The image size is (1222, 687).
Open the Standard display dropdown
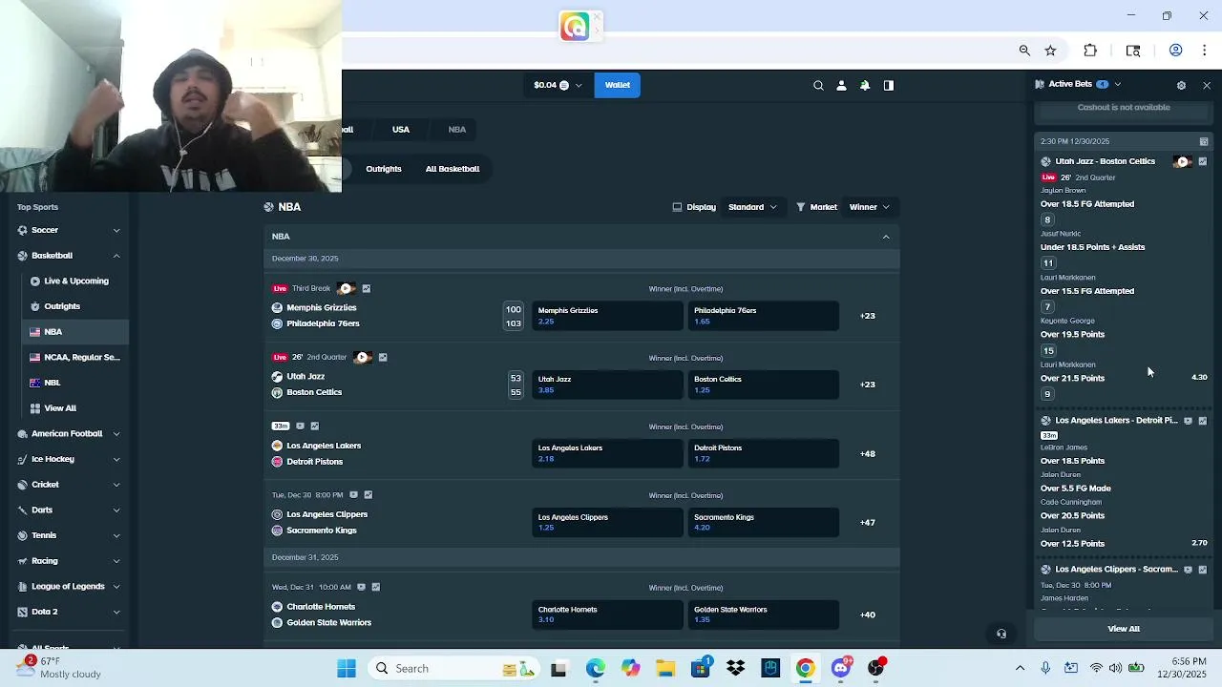point(752,207)
